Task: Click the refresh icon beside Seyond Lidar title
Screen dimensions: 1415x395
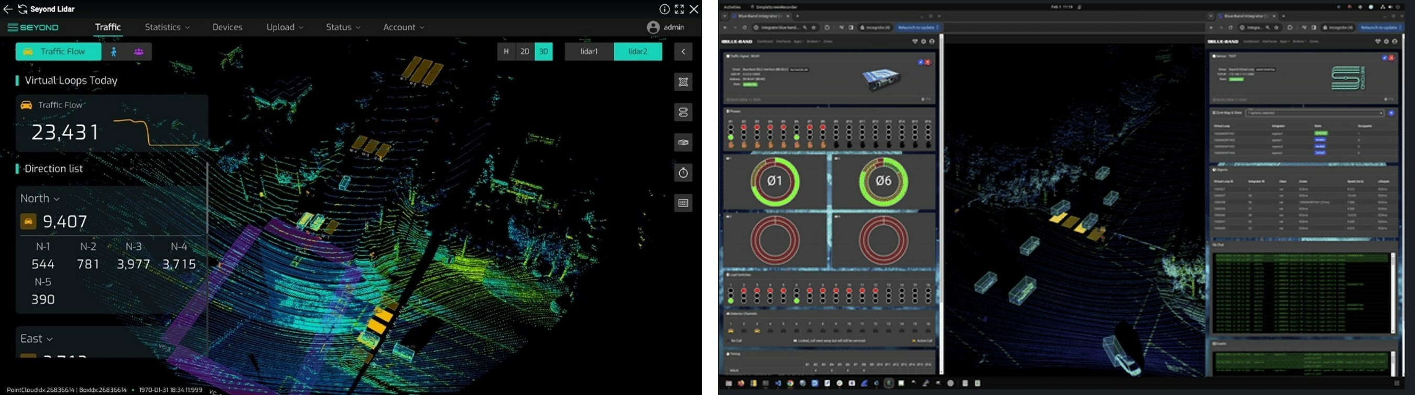Action: tap(23, 9)
